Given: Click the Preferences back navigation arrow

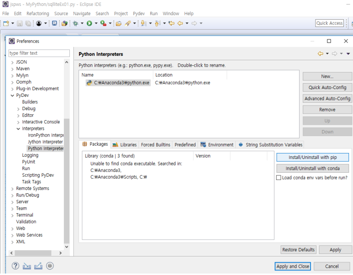Looking at the screenshot, I should click(x=321, y=53).
